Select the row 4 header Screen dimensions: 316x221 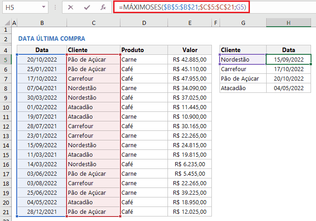point(5,50)
